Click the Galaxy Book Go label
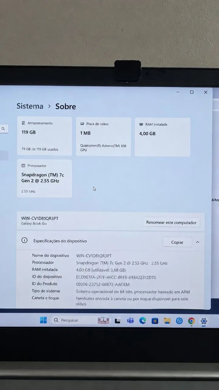Screen dimensions: 219x390 point(34,224)
